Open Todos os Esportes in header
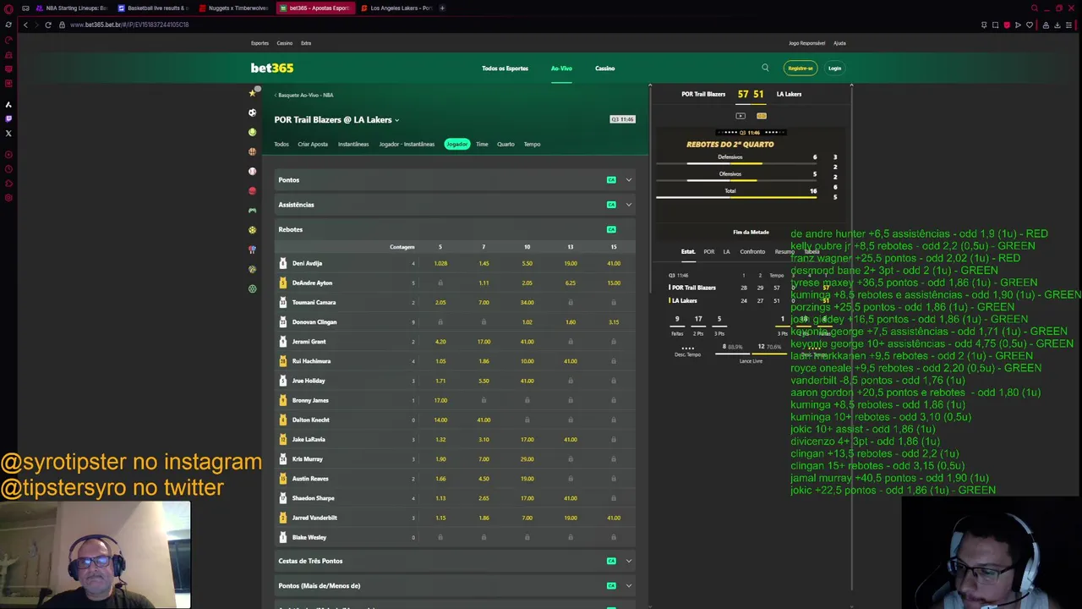The height and width of the screenshot is (609, 1082). click(505, 69)
